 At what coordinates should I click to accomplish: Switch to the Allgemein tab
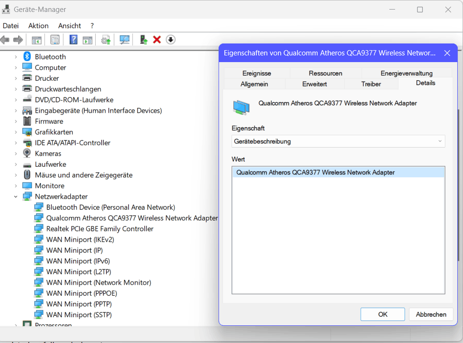pos(254,84)
